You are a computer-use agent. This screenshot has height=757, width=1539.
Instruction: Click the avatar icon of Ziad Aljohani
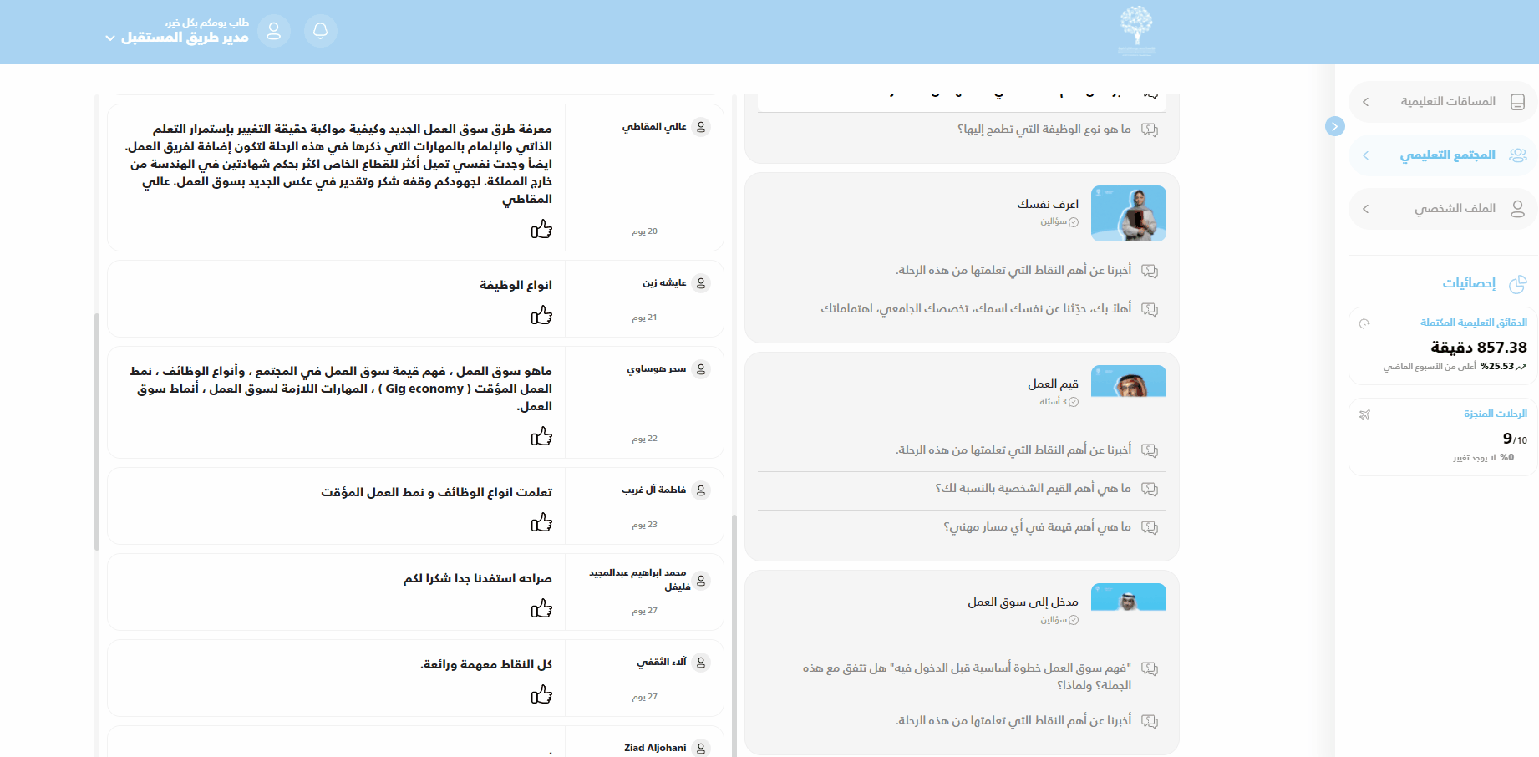[701, 749]
